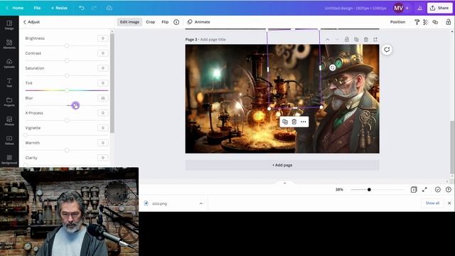Click the comment bubble beside the canvas
Viewport: 455px width, 256px height.
(387, 50)
